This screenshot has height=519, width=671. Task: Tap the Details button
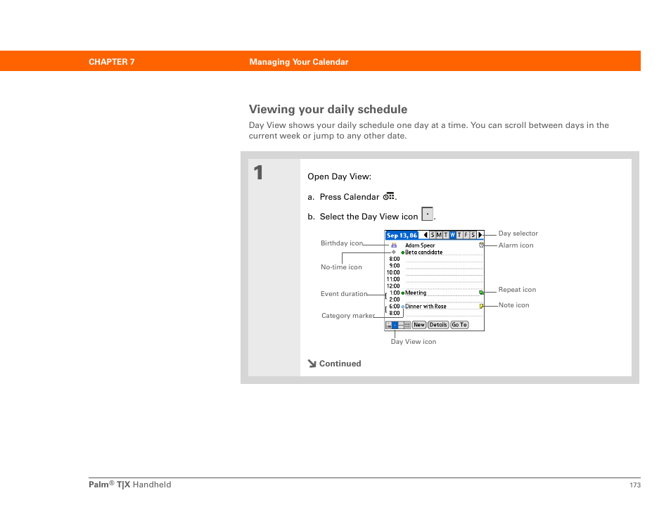pyautogui.click(x=438, y=325)
